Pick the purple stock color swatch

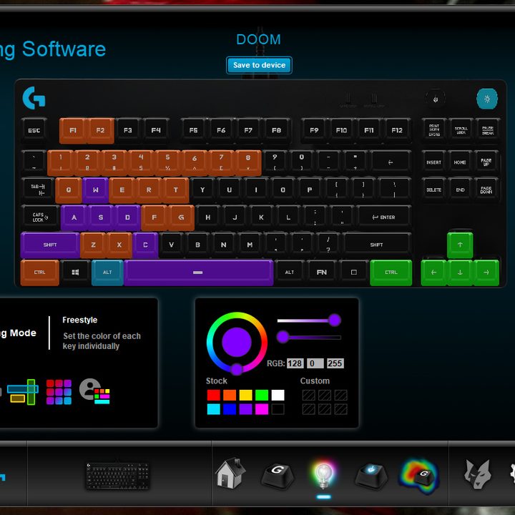(245, 409)
